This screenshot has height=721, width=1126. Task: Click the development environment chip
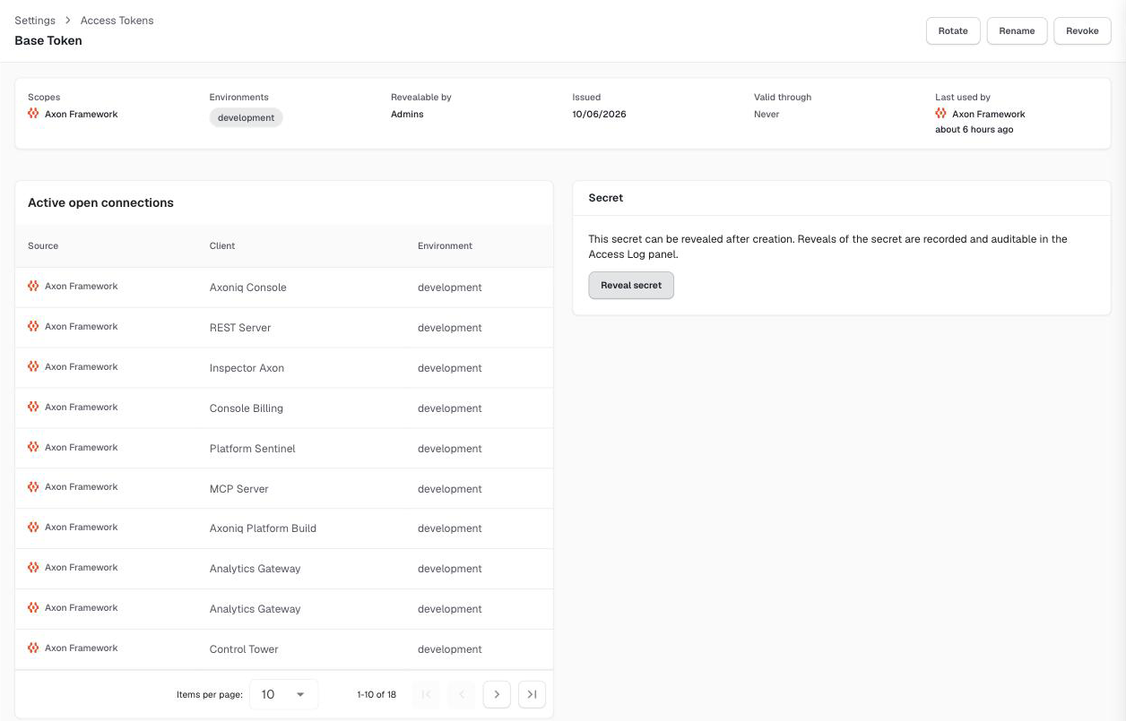pos(247,117)
